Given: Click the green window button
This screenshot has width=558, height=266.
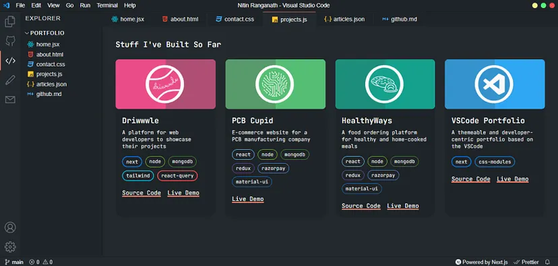Looking at the screenshot, I should pos(543,5).
